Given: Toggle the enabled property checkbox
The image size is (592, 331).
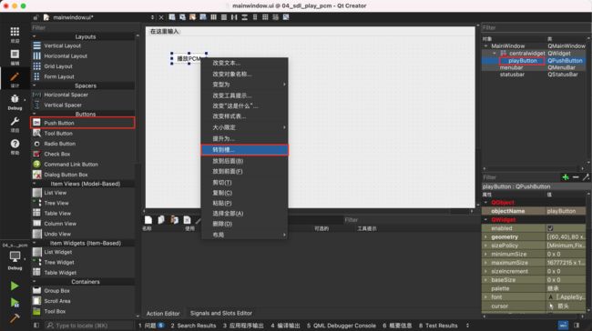Looking at the screenshot, I should pyautogui.click(x=550, y=228).
